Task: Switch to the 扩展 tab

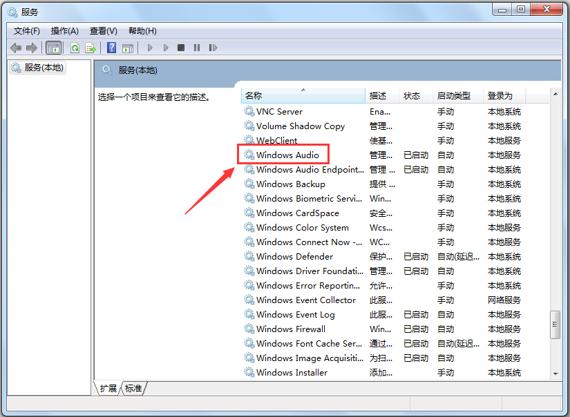Action: (x=108, y=389)
